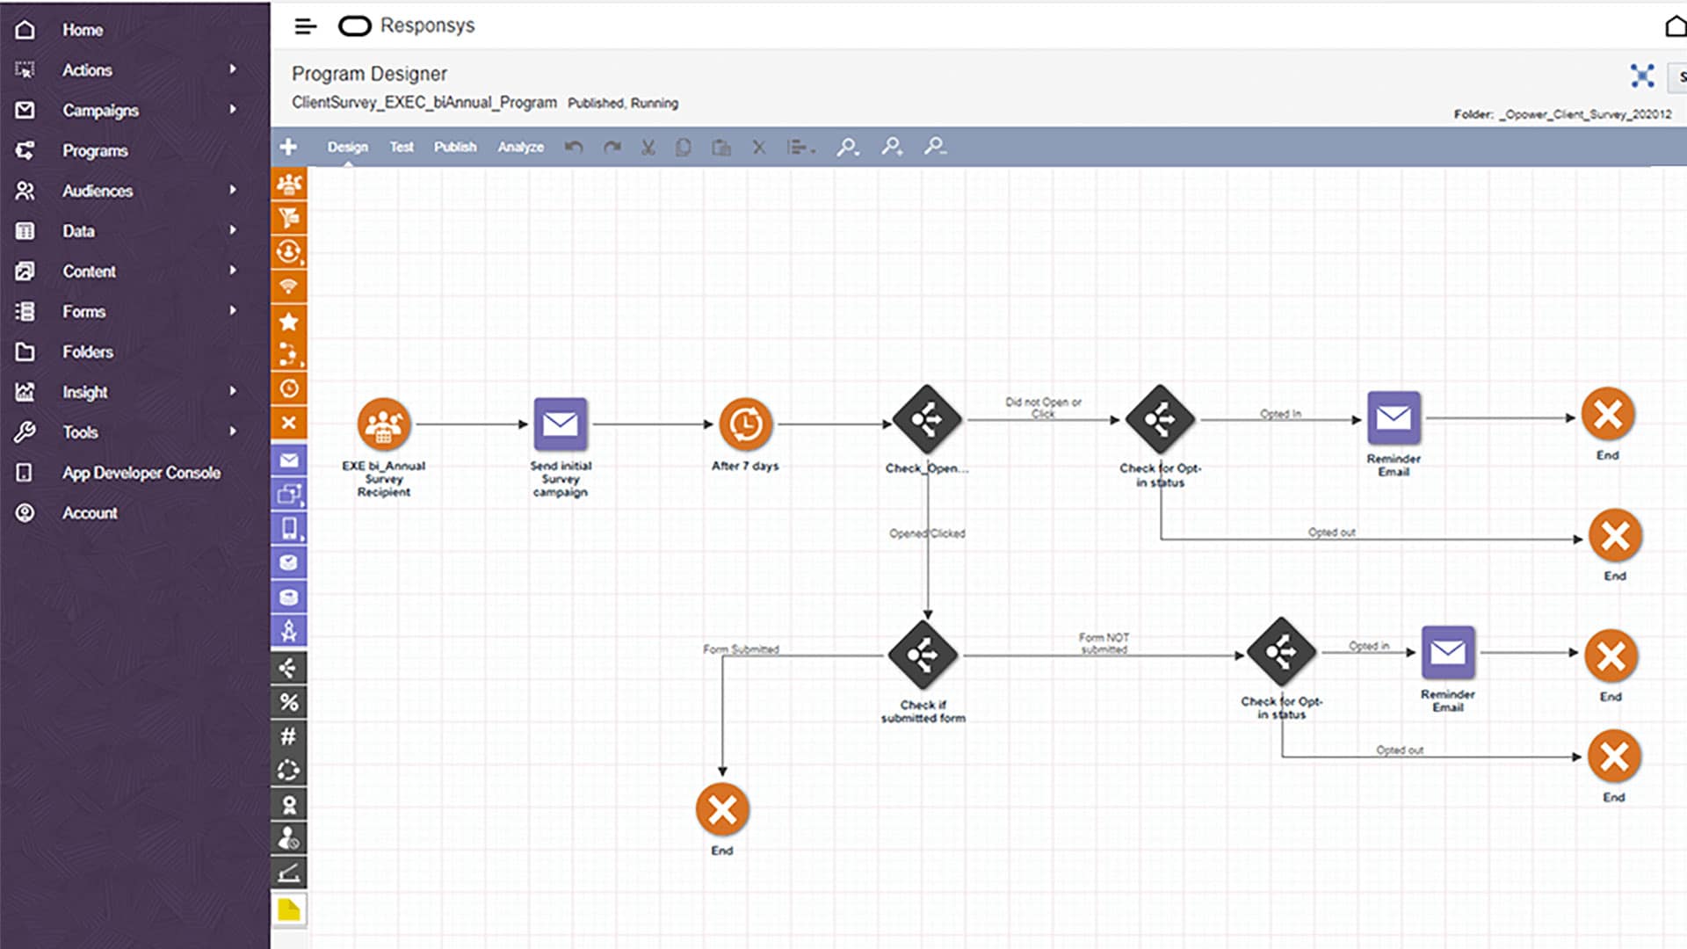Click the plus icon above the stage palette

tap(289, 147)
